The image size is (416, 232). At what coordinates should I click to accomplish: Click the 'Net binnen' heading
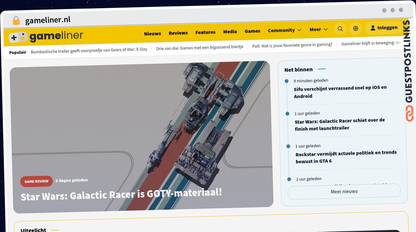[x=298, y=70]
